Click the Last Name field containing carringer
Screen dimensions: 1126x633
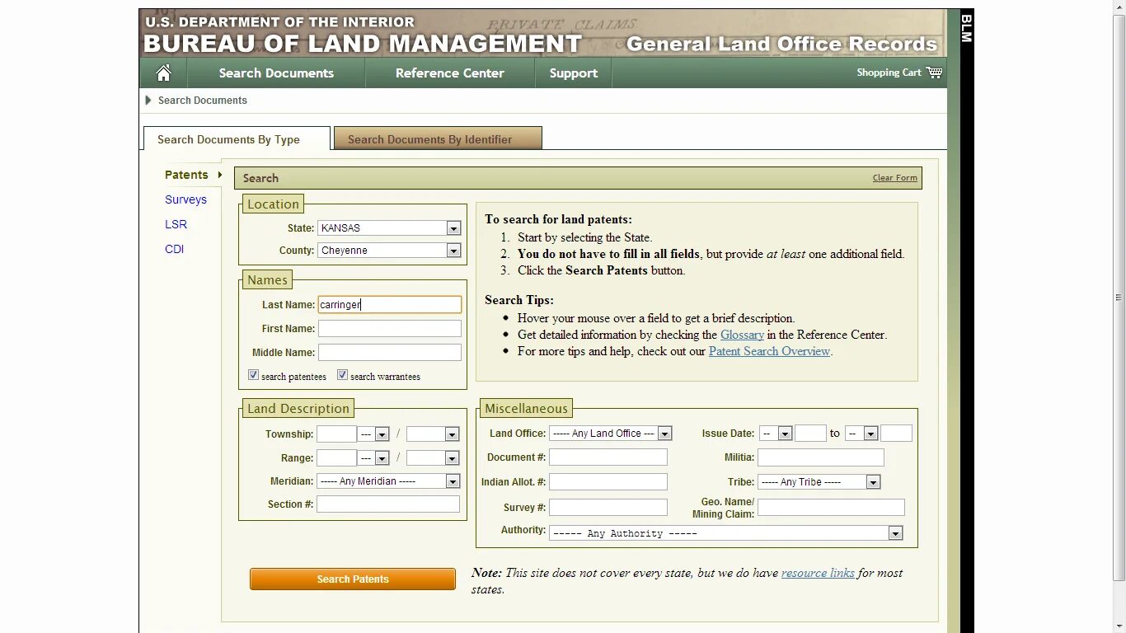click(x=389, y=305)
